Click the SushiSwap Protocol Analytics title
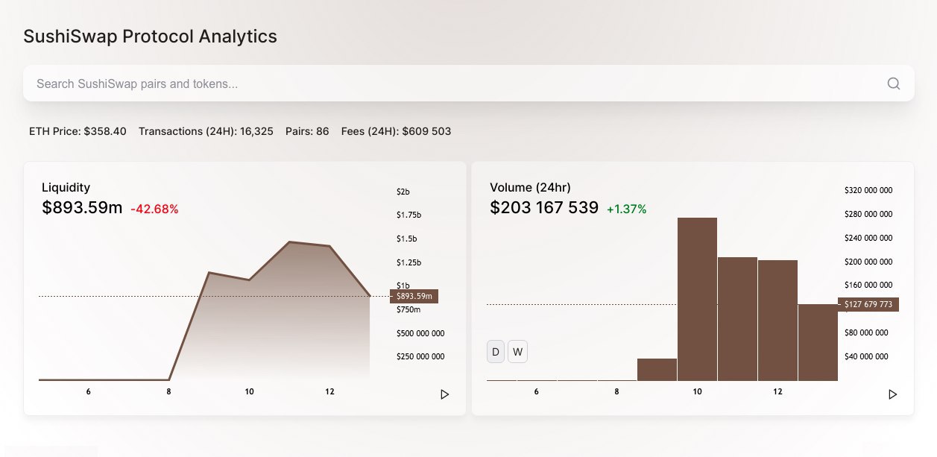 coord(150,36)
